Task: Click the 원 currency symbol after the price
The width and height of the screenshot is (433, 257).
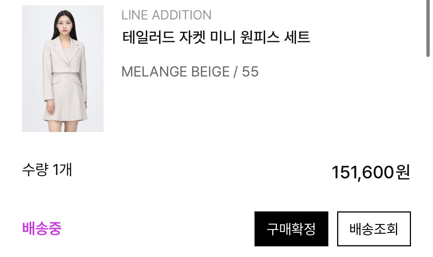Action: click(x=403, y=172)
